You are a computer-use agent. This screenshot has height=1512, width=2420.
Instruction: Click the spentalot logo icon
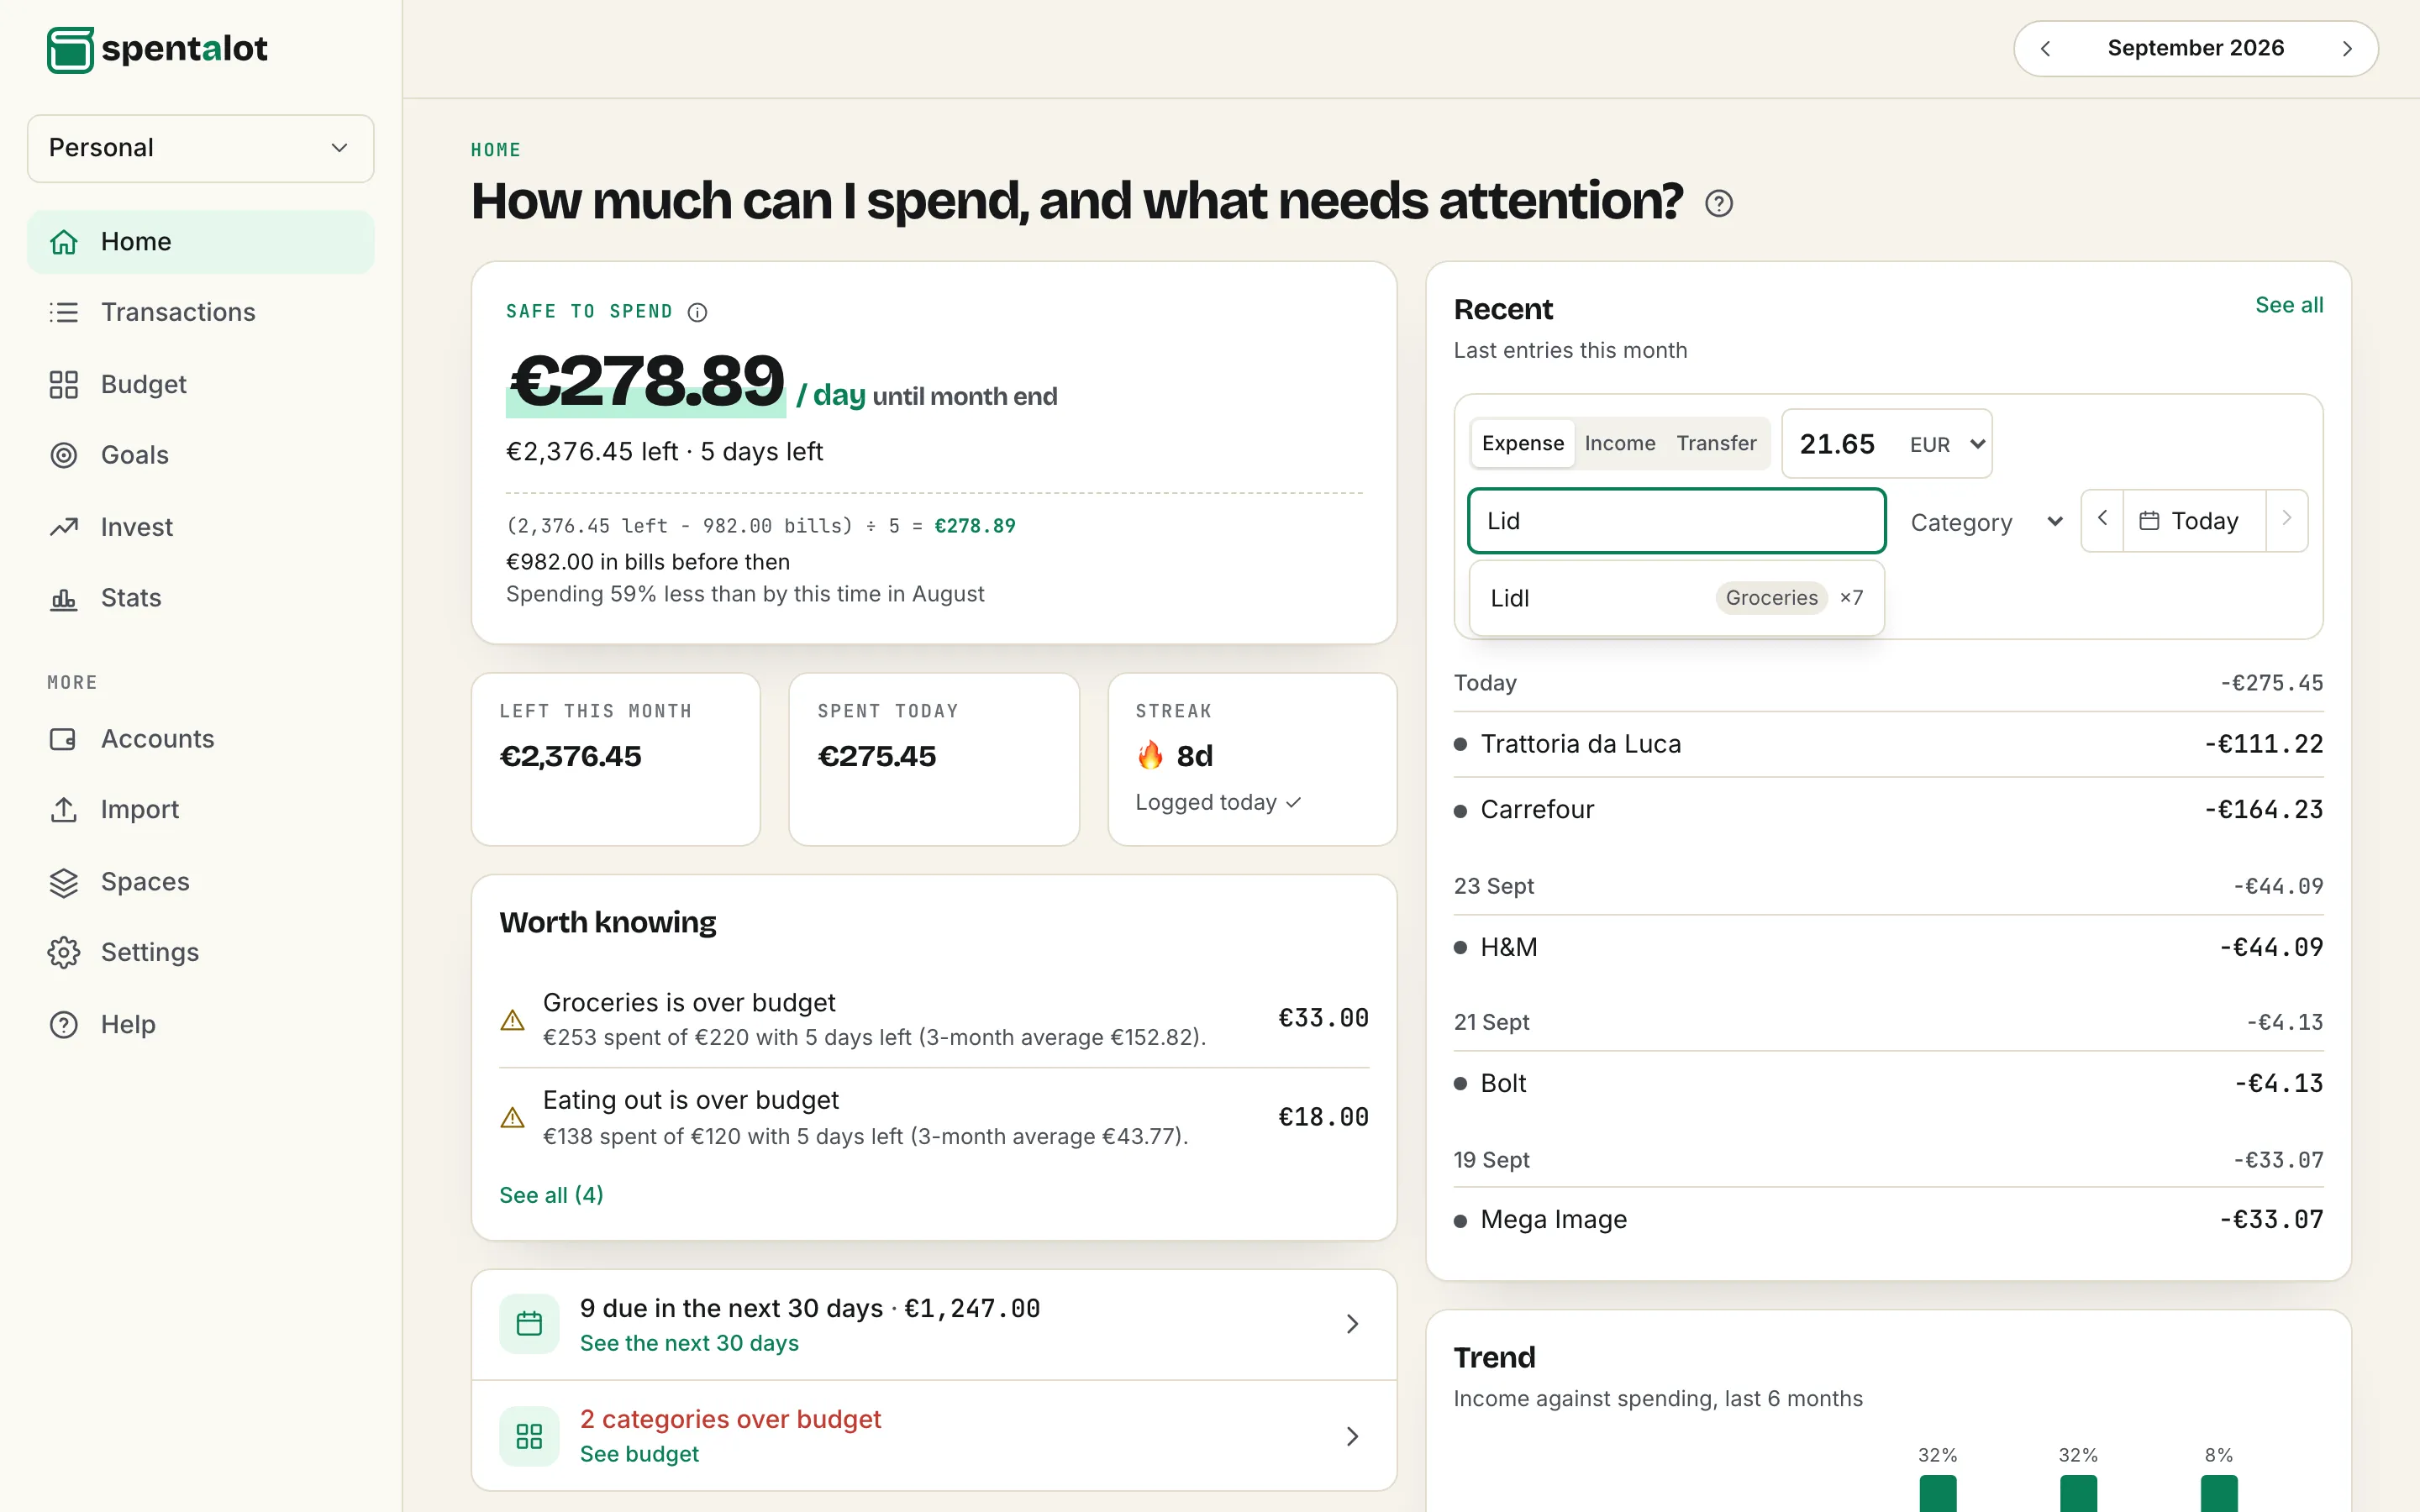[x=70, y=49]
